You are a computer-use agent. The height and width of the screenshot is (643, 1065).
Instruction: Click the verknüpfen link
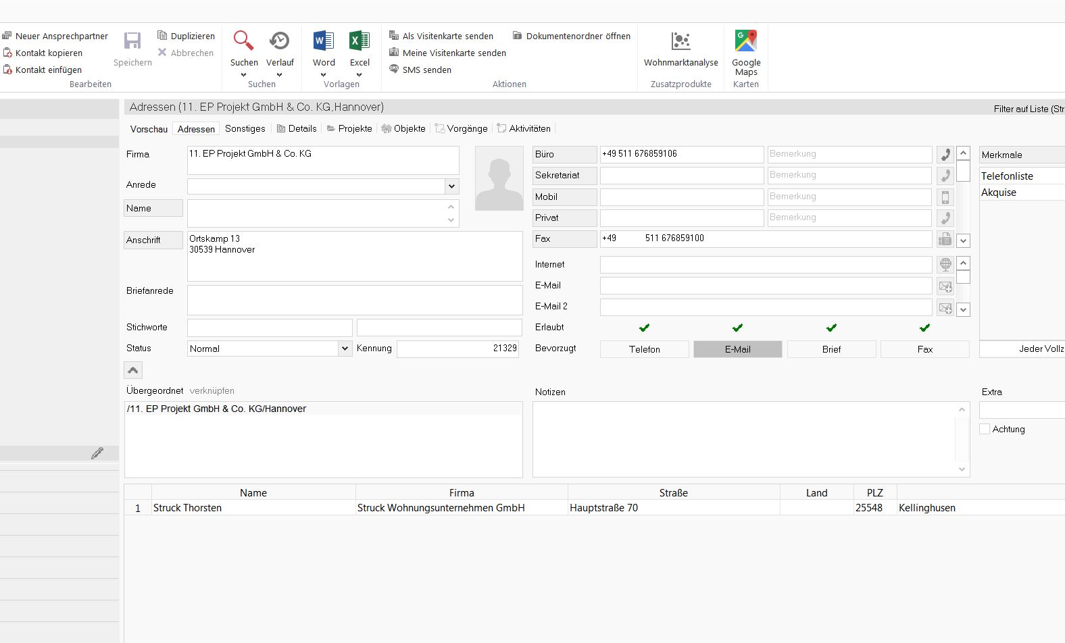(x=212, y=390)
